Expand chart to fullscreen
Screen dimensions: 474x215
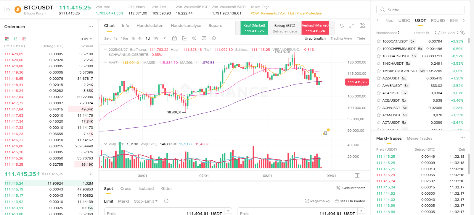[x=351, y=26]
